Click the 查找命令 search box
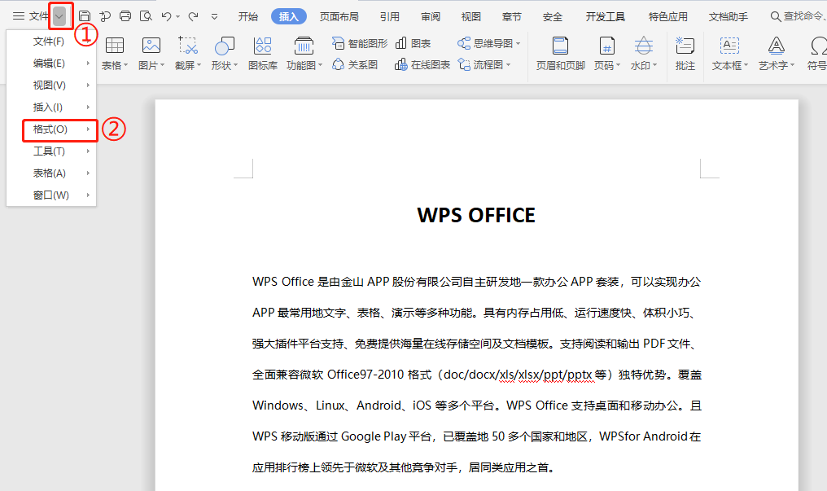 [798, 17]
